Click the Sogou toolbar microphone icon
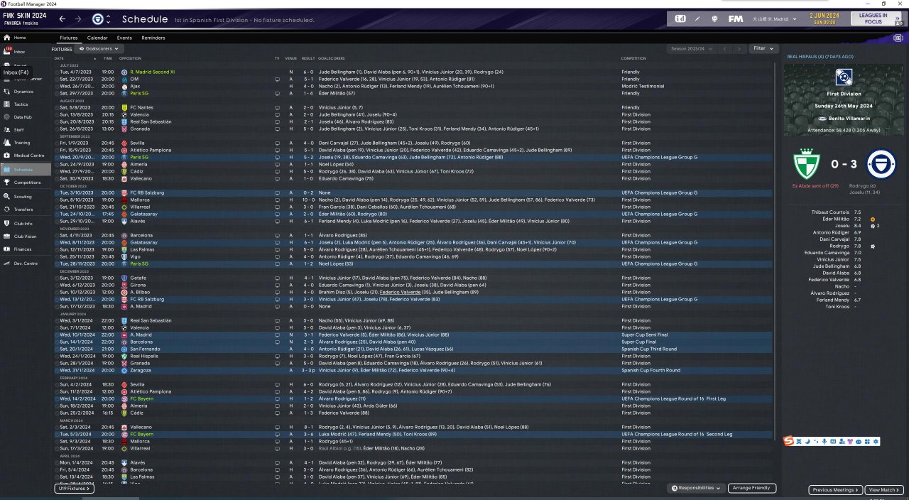The height and width of the screenshot is (500, 909). [823, 442]
